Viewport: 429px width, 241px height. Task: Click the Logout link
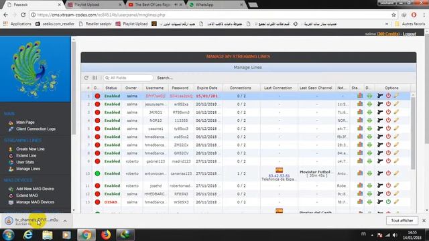410,33
